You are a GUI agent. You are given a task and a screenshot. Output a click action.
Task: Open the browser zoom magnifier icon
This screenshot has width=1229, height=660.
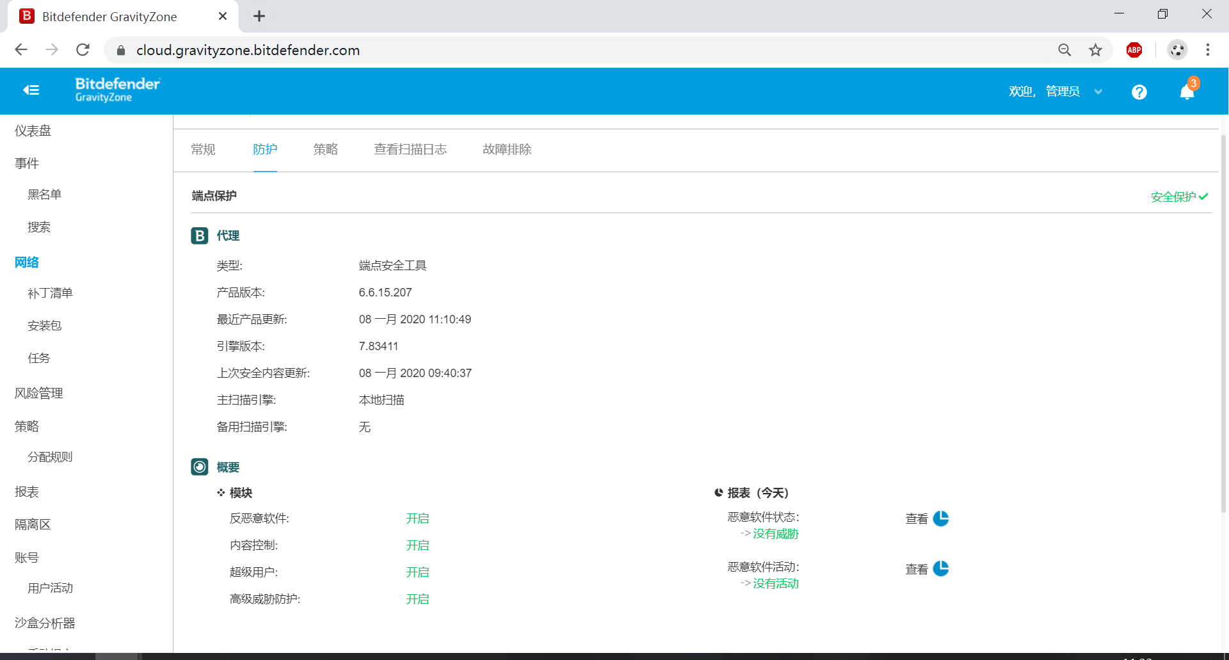(x=1064, y=50)
